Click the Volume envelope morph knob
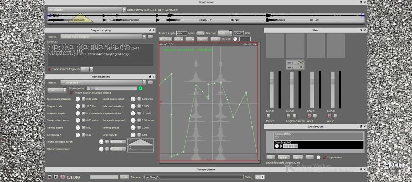Image resolution: width=412 pixels, height=182 pixels. click(101, 142)
